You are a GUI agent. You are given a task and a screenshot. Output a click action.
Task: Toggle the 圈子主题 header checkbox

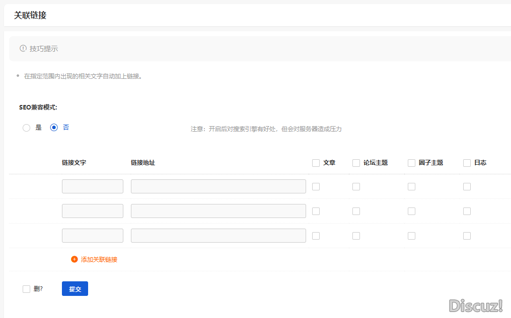click(411, 163)
